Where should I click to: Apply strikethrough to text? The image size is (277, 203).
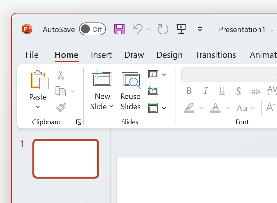click(x=255, y=91)
